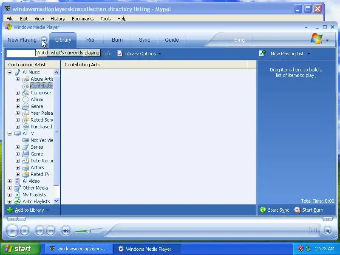Click the volume slider handle
This screenshot has width=340, height=255.
88,231
